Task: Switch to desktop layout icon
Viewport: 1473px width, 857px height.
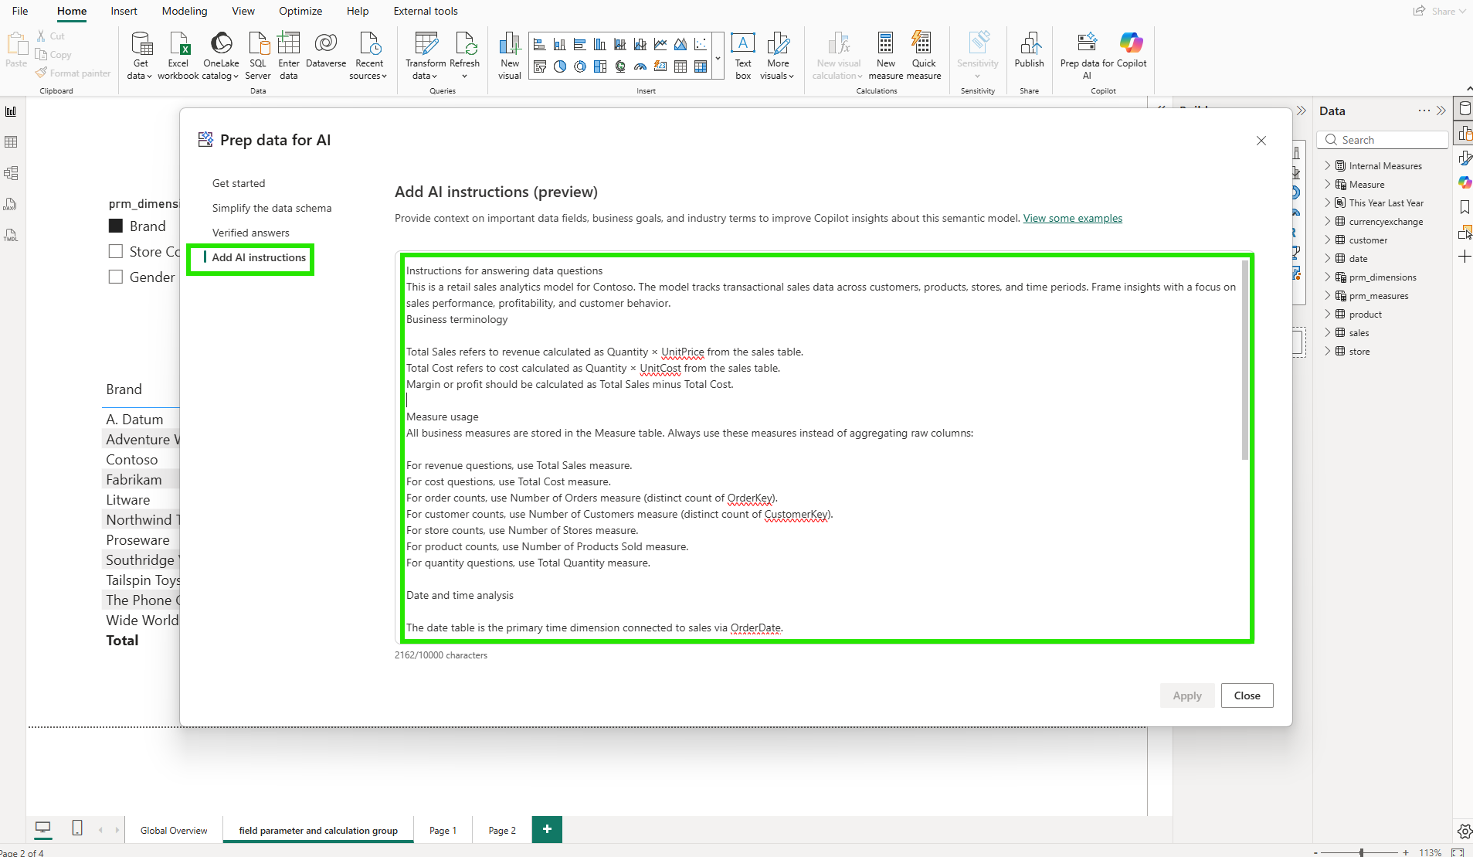Action: point(43,828)
